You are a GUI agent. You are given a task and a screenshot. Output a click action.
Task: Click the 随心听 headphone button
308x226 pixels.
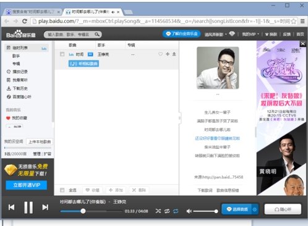283,209
